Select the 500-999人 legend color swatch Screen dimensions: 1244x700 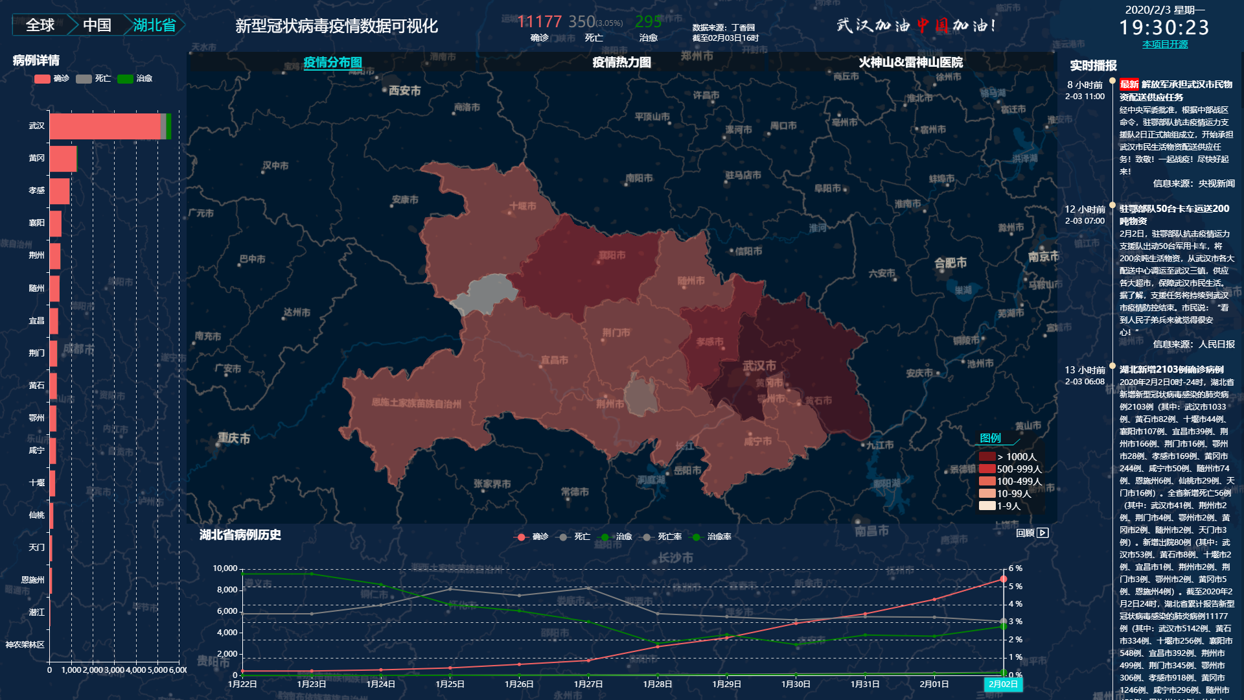point(987,469)
